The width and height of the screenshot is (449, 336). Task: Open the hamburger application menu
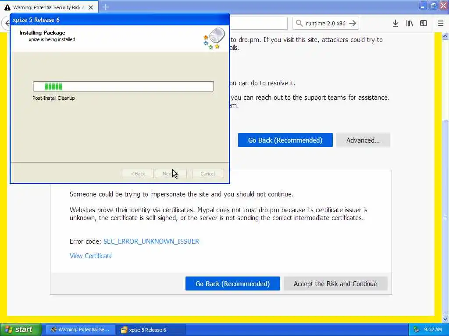[440, 24]
